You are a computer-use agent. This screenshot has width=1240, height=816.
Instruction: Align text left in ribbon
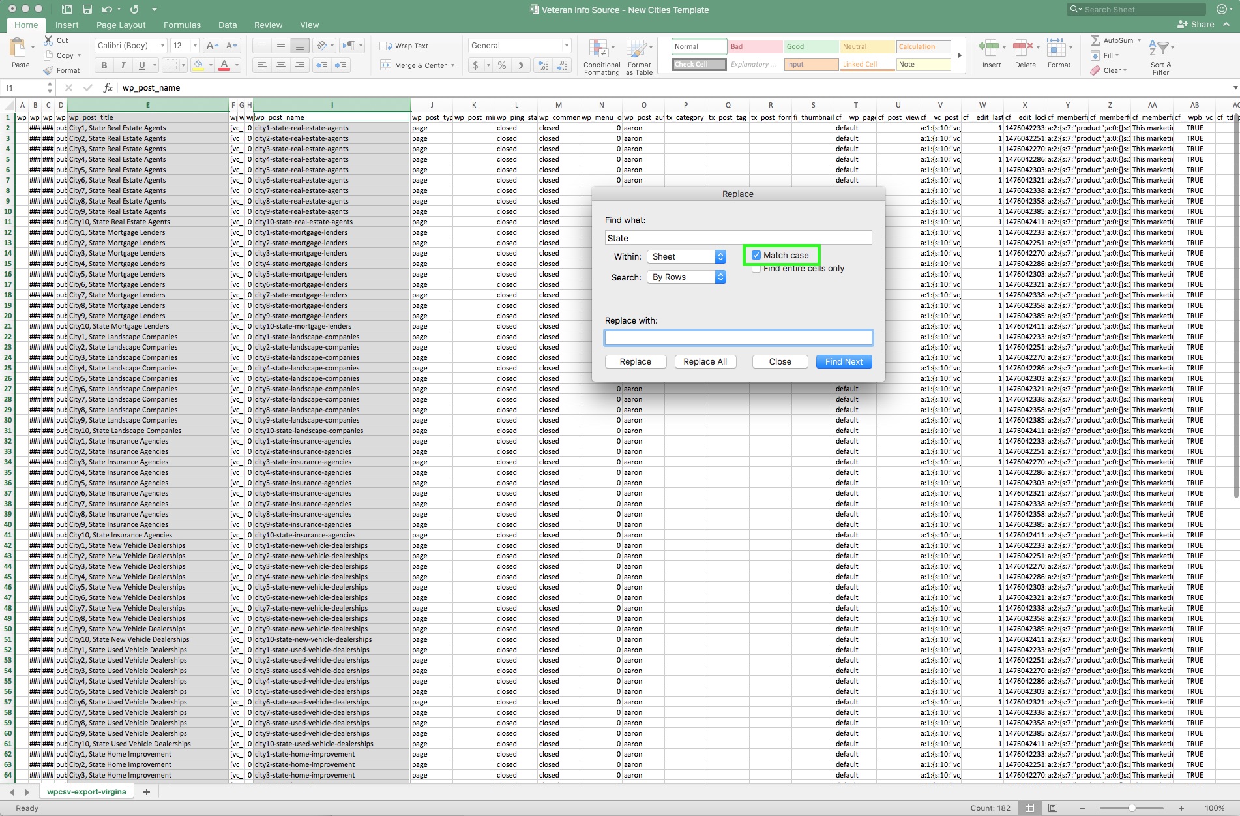coord(262,65)
